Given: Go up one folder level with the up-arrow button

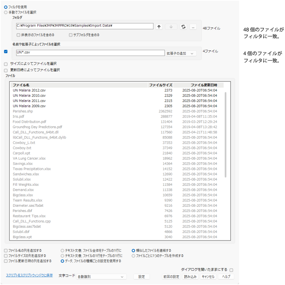Looking at the screenshot, I should [159, 27].
